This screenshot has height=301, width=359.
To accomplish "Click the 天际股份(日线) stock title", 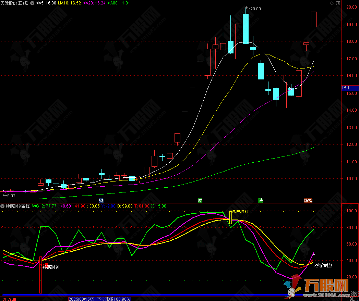I will (x=15, y=3).
